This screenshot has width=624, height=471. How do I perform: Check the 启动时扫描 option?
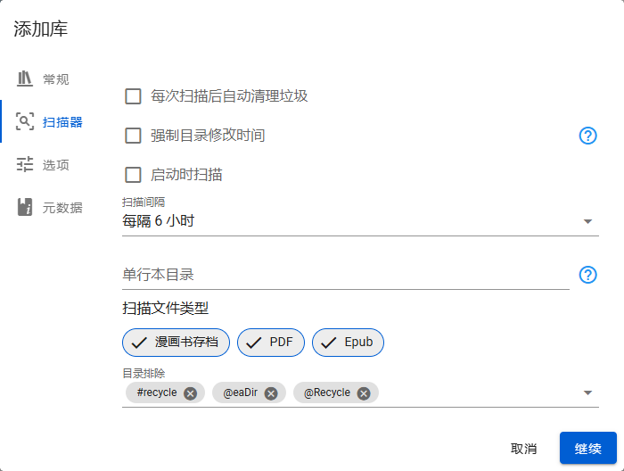point(134,175)
